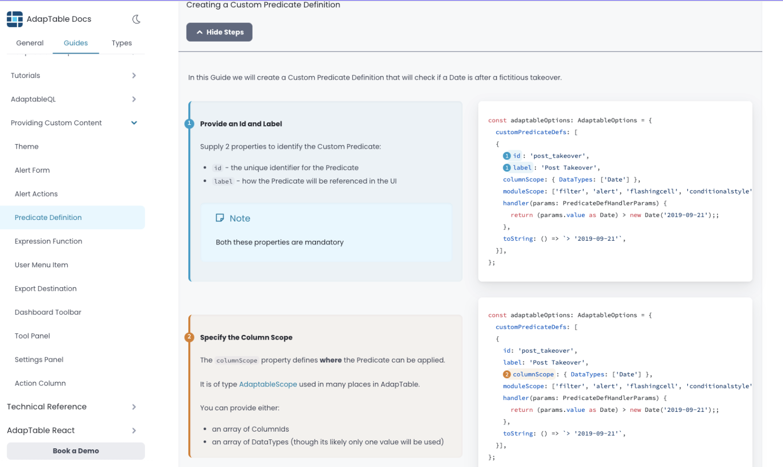Collapse the Providing Custom Content section
This screenshot has width=783, height=467.
coord(134,123)
